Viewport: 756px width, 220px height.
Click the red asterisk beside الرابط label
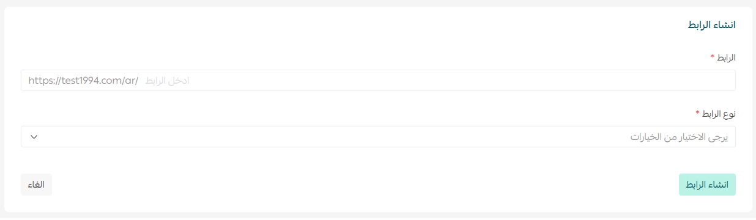point(713,56)
